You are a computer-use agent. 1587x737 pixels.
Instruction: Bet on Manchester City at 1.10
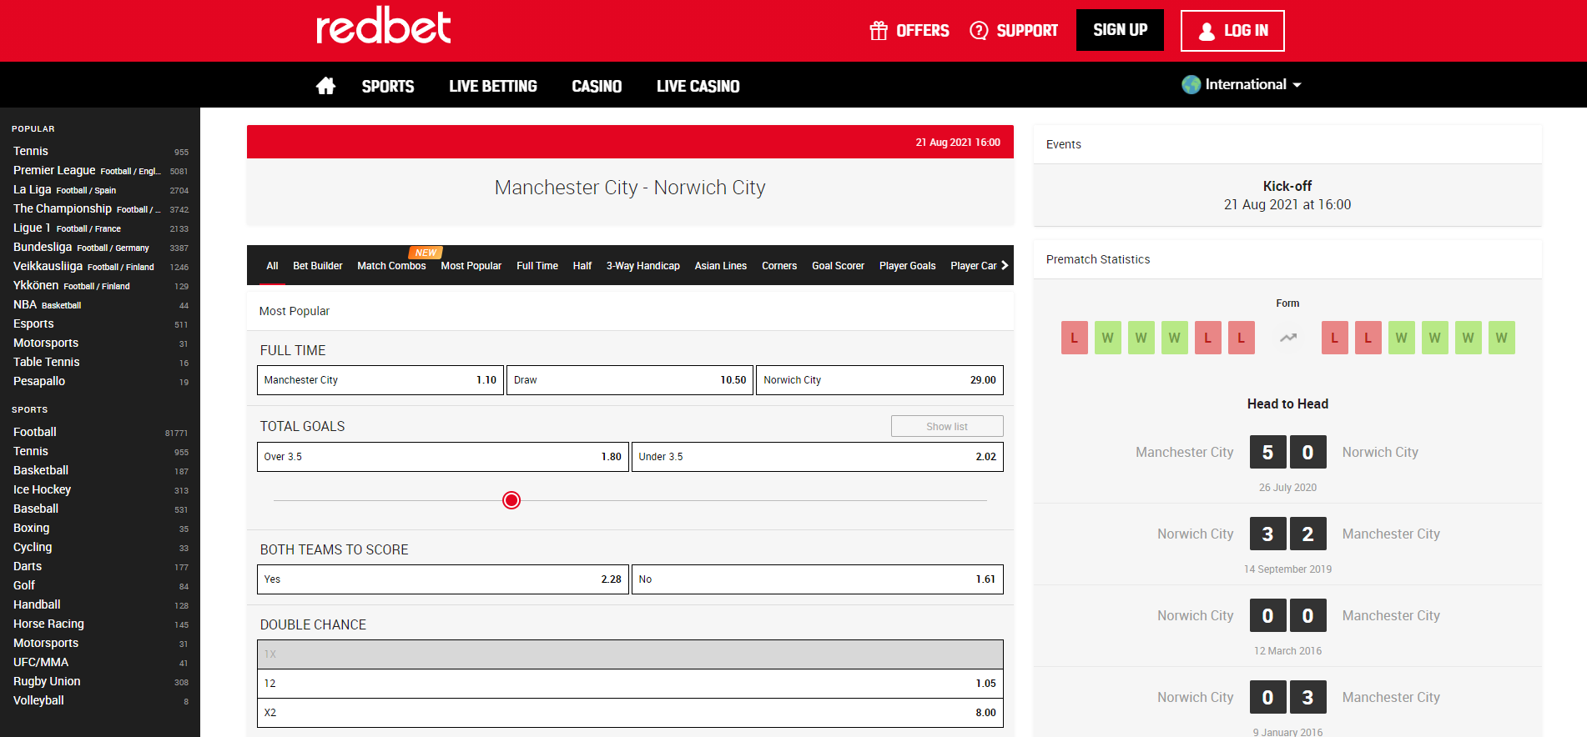(380, 380)
